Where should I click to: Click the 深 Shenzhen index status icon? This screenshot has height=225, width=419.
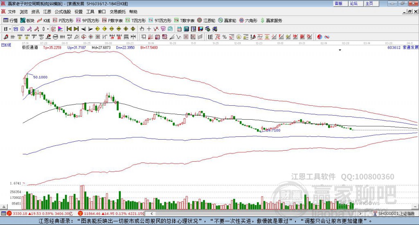coord(80,214)
